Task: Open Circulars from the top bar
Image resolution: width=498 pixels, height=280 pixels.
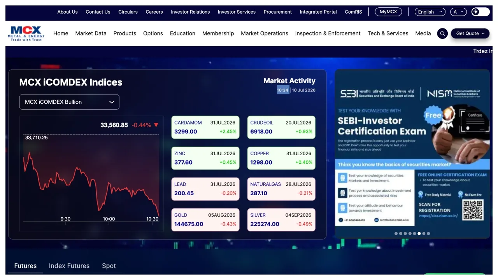Action: [128, 12]
